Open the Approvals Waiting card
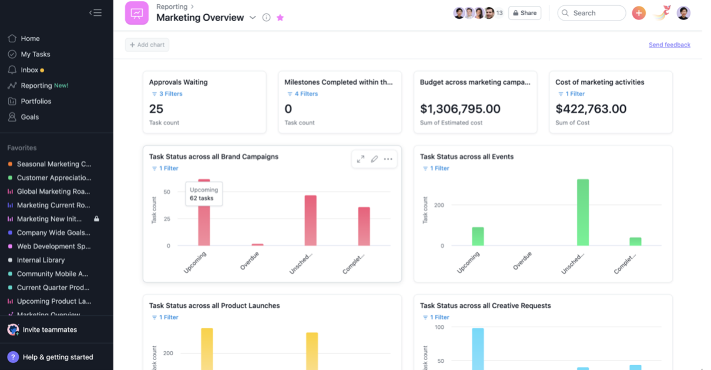 point(204,102)
